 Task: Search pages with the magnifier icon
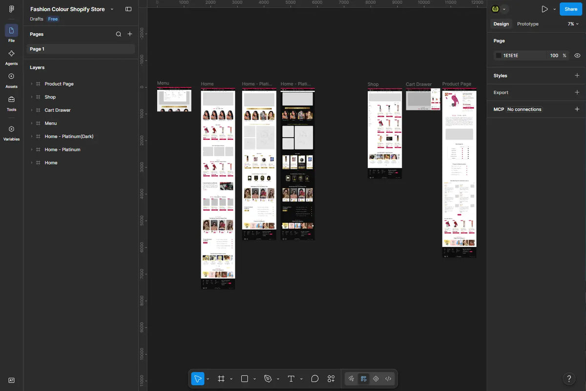tap(119, 34)
